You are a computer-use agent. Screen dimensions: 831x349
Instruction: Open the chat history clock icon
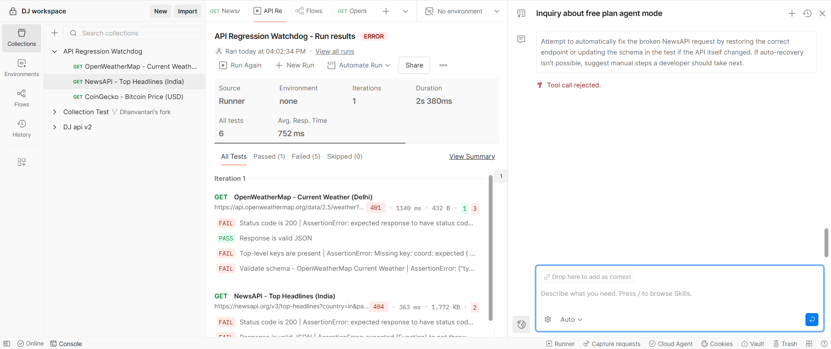pyautogui.click(x=807, y=13)
